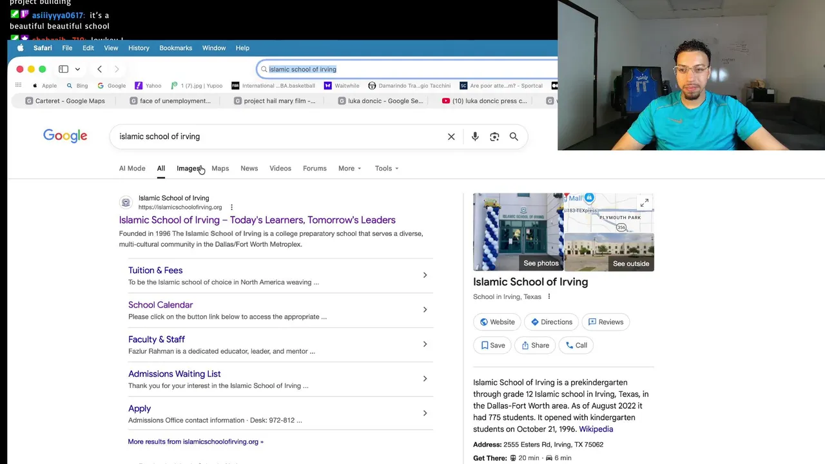Go back with Safari back arrow
Screen dimensions: 825x464
coord(99,69)
